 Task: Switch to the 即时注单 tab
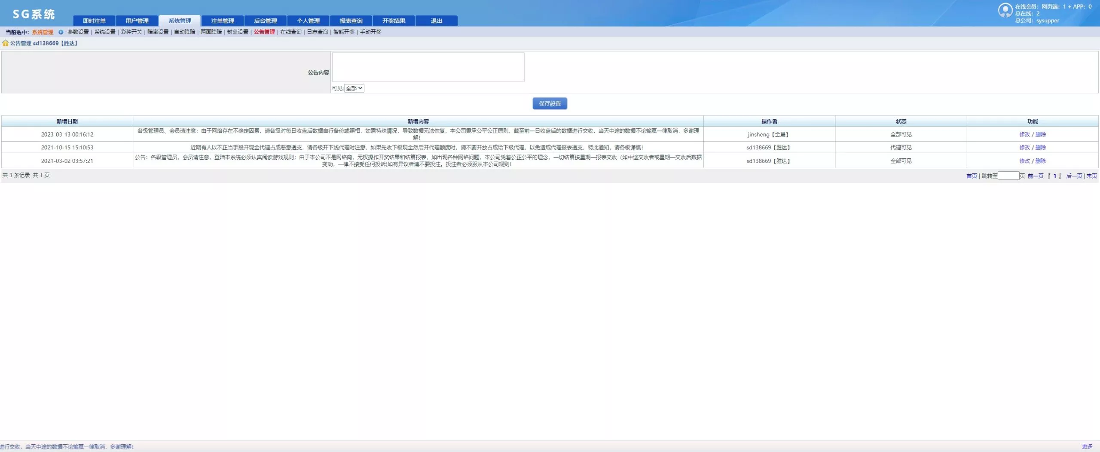[x=94, y=20]
